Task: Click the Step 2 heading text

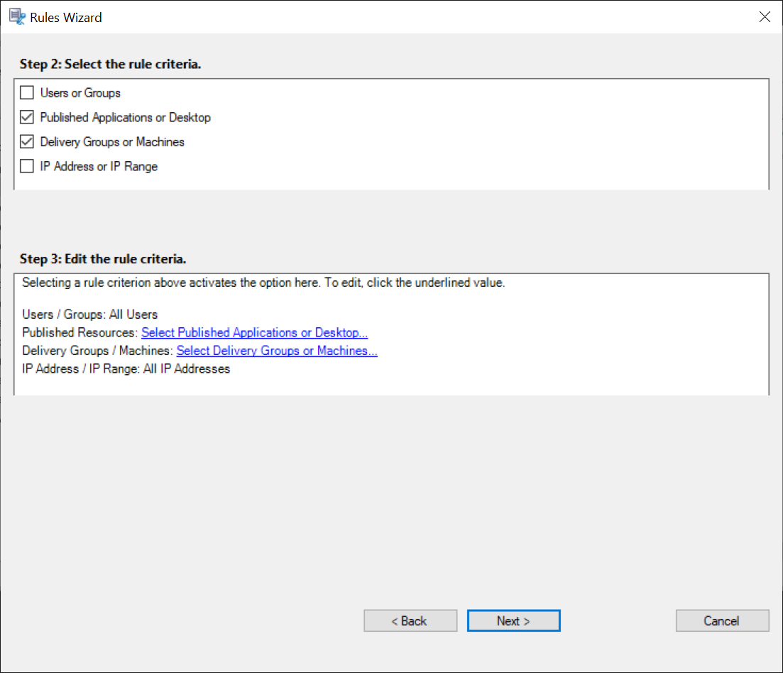Action: click(110, 65)
